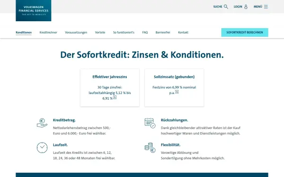Click the SUCHE label
This screenshot has width=284, height=177.
tap(218, 7)
